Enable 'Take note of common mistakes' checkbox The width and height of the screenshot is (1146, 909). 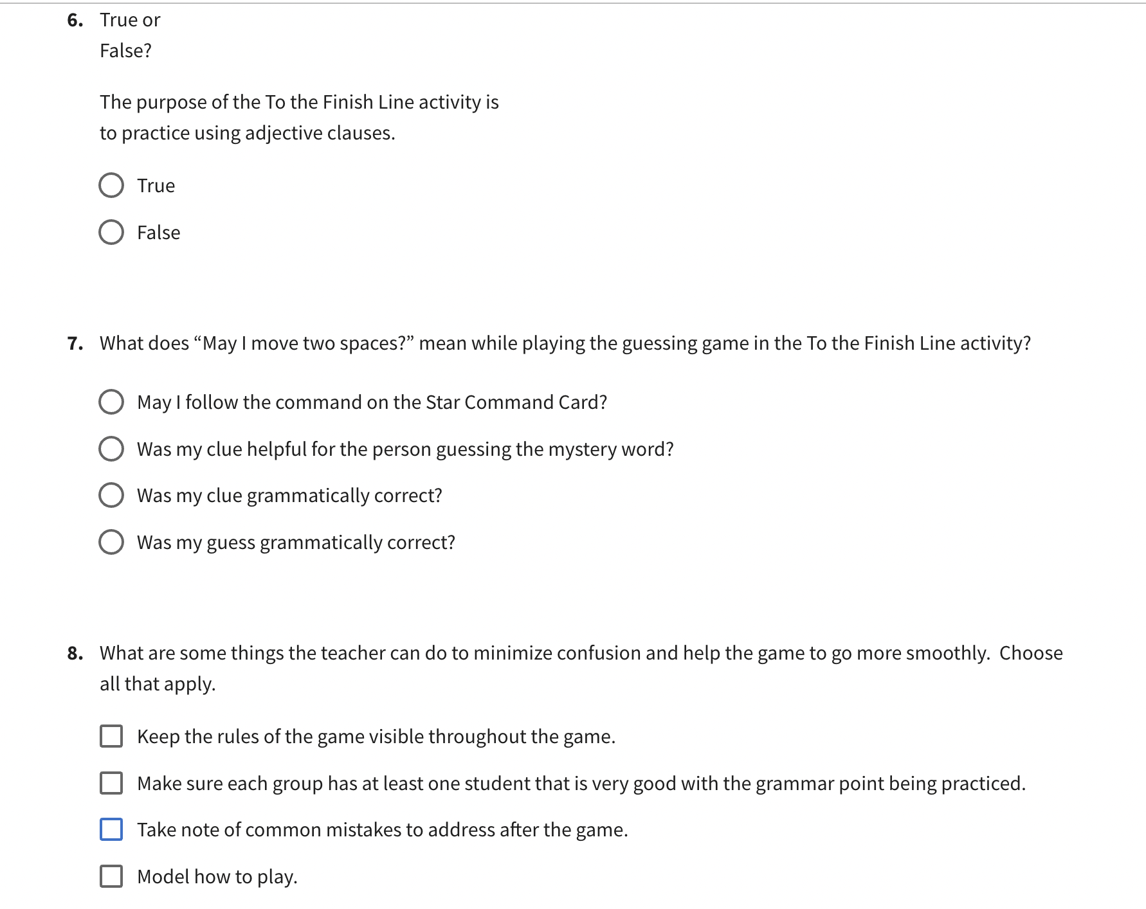(x=111, y=829)
